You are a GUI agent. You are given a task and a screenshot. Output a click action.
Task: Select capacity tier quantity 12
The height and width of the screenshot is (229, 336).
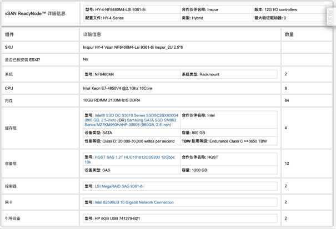pos(287,164)
